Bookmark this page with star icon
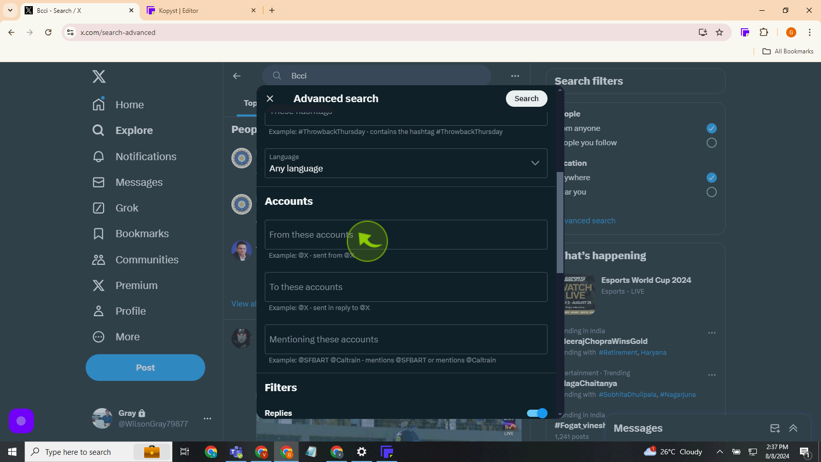821x462 pixels. (x=719, y=32)
